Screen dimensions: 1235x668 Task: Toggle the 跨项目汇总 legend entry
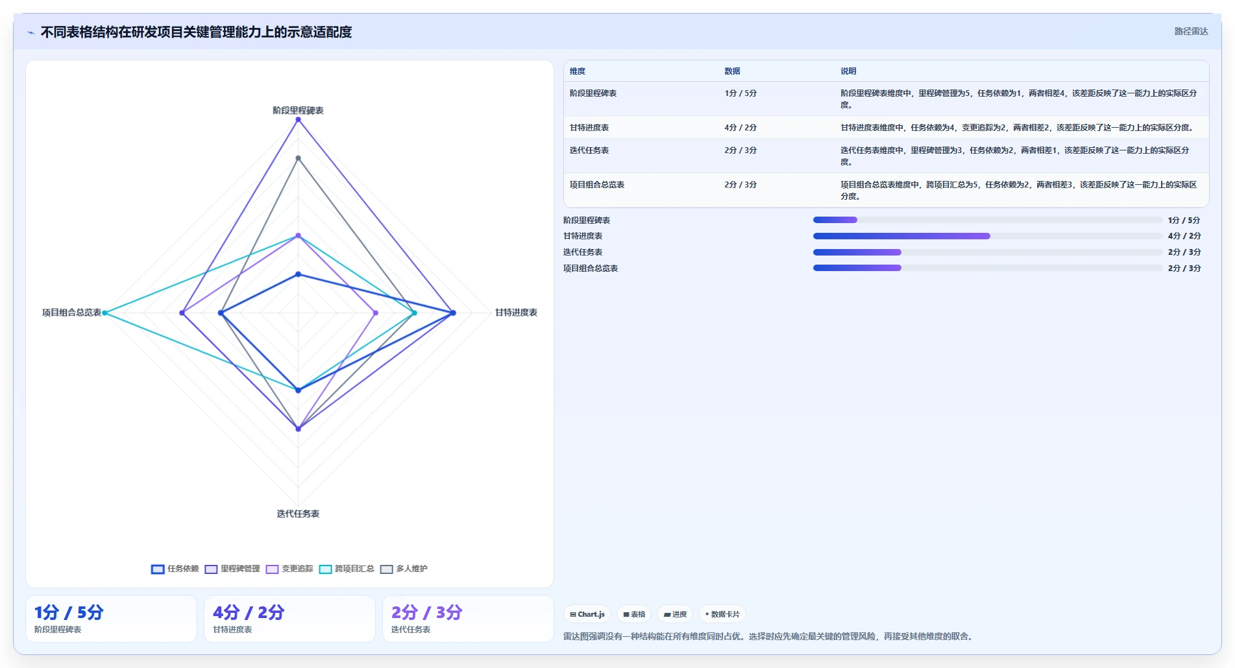(x=347, y=569)
